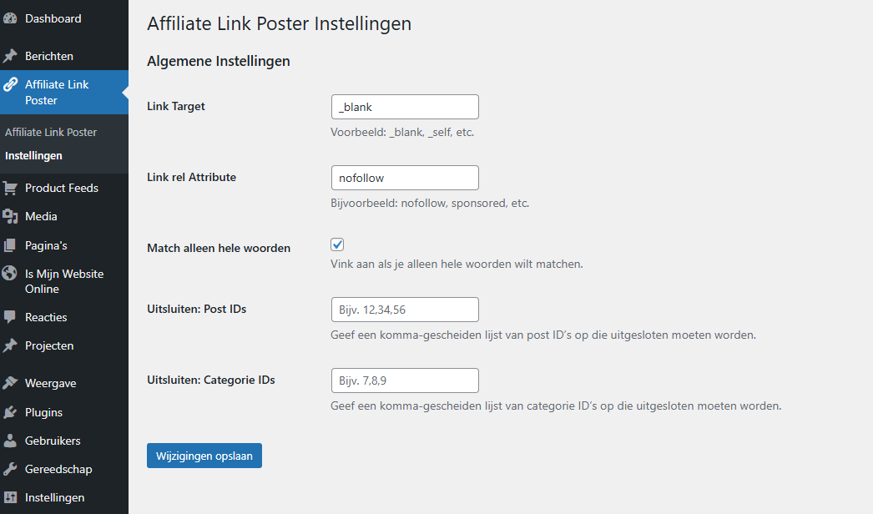The height and width of the screenshot is (514, 873).
Task: Click the Reacties speech bubble icon
Action: coord(9,317)
